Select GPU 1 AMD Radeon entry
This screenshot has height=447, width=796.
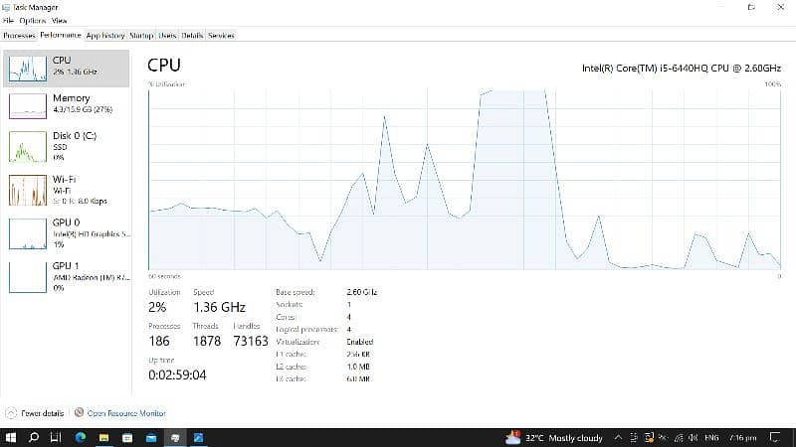[x=70, y=275]
